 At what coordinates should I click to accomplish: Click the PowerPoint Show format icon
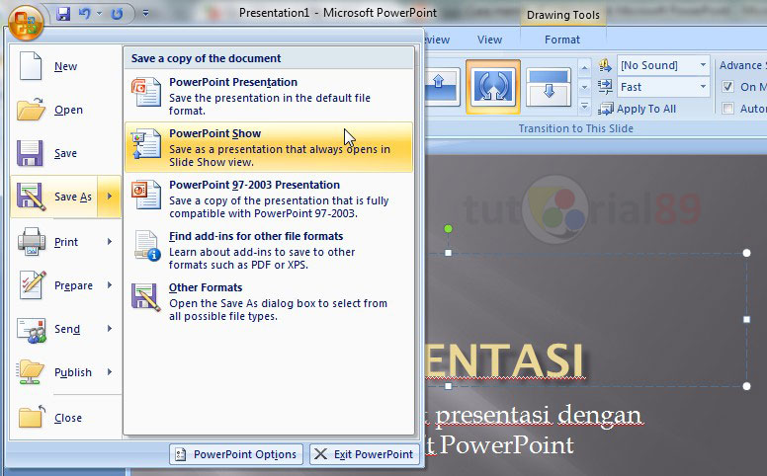[145, 143]
